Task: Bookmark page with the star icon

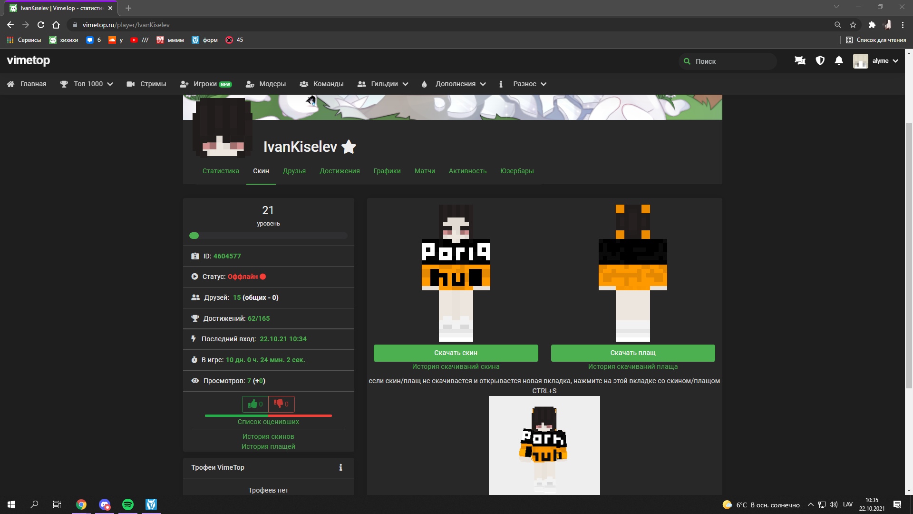Action: [x=853, y=25]
